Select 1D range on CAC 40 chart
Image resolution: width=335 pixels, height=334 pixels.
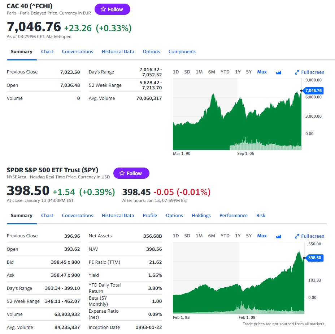(x=176, y=72)
